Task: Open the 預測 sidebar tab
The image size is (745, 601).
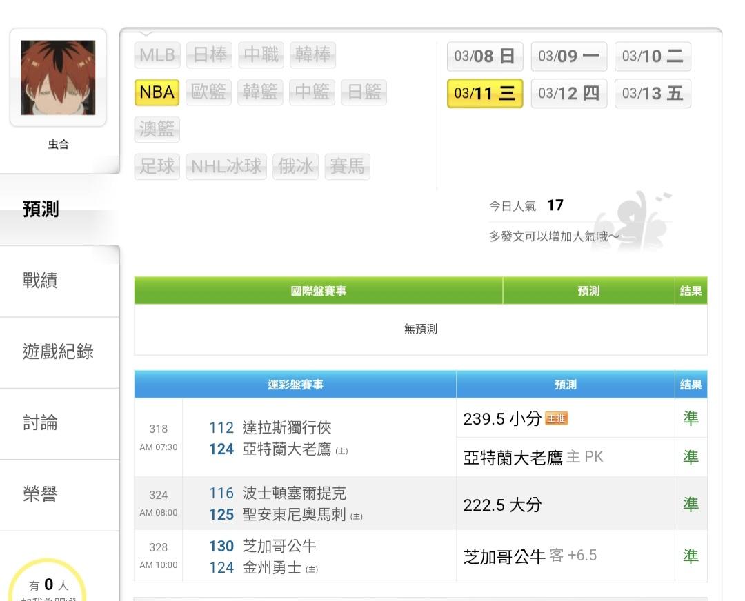Action: point(59,210)
